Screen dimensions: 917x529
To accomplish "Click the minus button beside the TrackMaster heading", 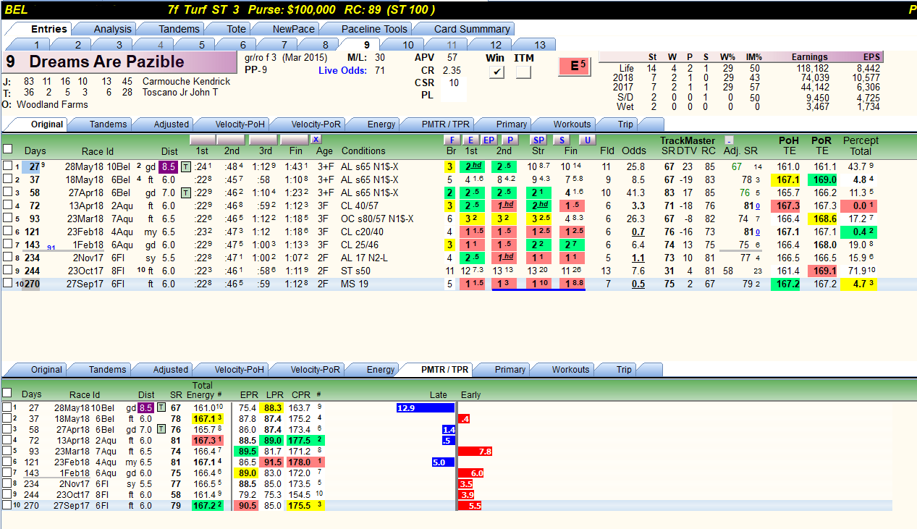I will click(x=729, y=140).
